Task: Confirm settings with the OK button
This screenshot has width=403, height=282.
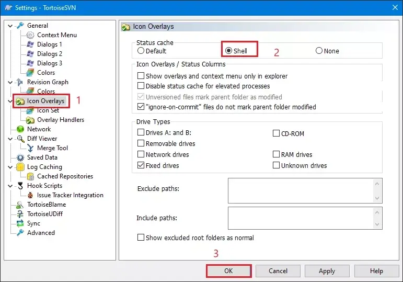Action: (228, 271)
